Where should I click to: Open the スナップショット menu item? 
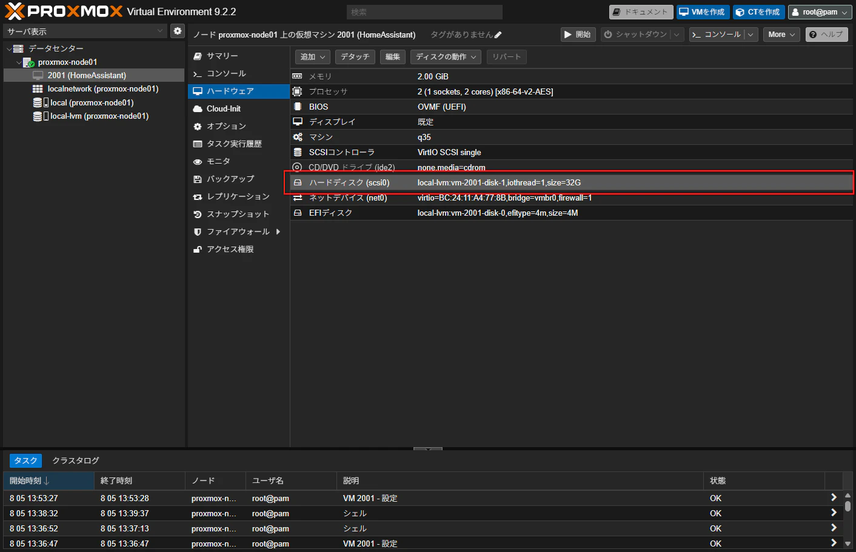pyautogui.click(x=239, y=214)
